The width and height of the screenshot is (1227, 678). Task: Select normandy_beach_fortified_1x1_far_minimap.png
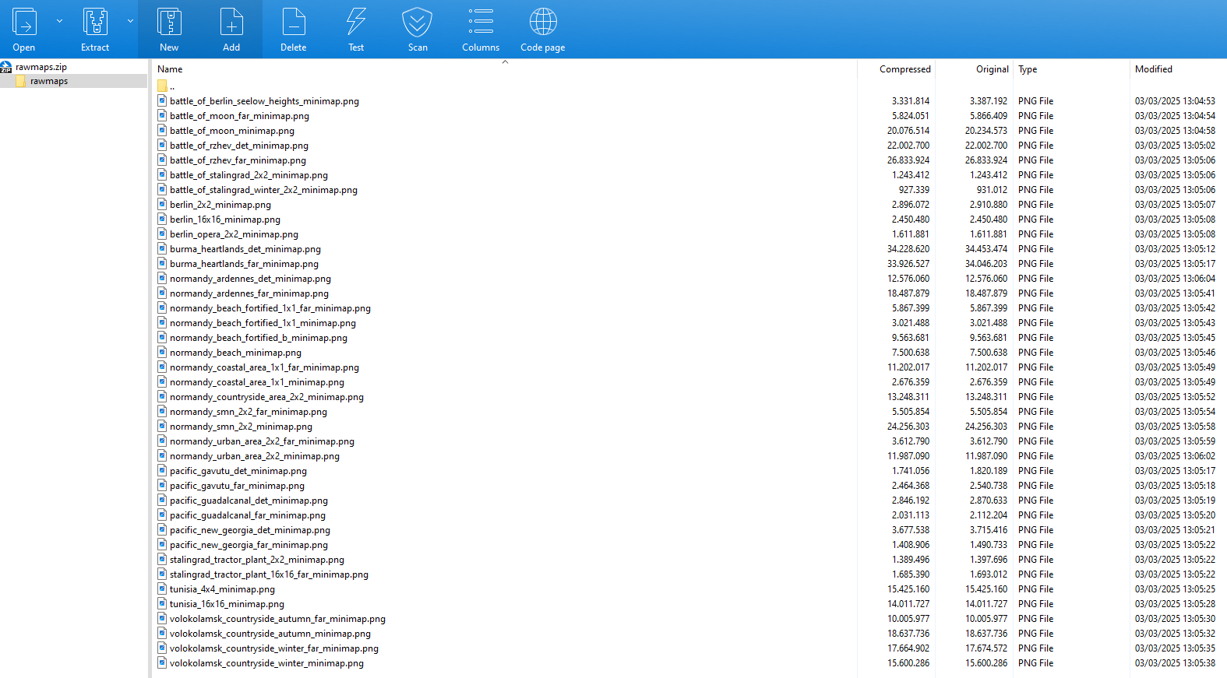click(270, 308)
